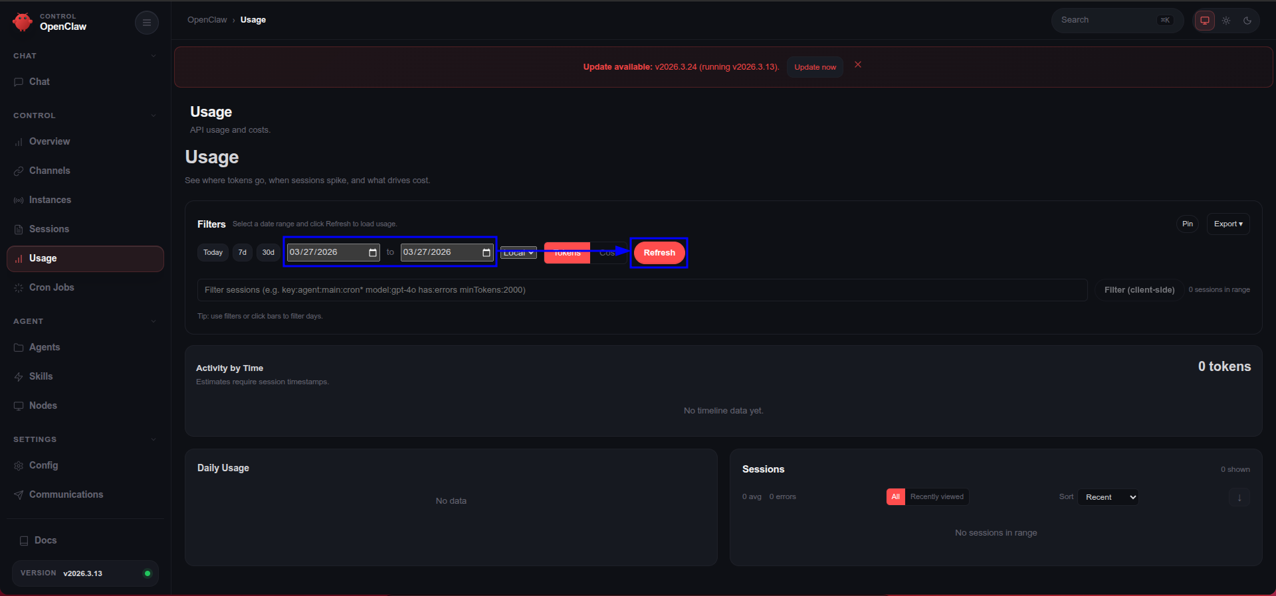Screen dimensions: 1276x596
Task: Select the system theme monitor icon
Action: tap(1204, 21)
